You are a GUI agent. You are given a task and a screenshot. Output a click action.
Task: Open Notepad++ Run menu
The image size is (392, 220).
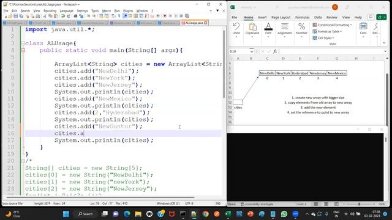click(x=117, y=11)
